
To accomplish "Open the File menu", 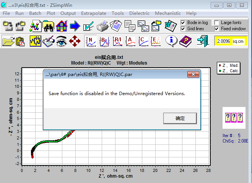I will coord(6,13).
